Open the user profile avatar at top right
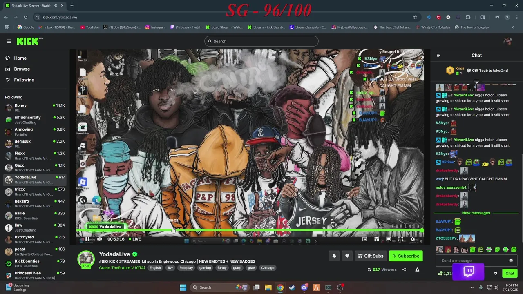 (x=507, y=41)
